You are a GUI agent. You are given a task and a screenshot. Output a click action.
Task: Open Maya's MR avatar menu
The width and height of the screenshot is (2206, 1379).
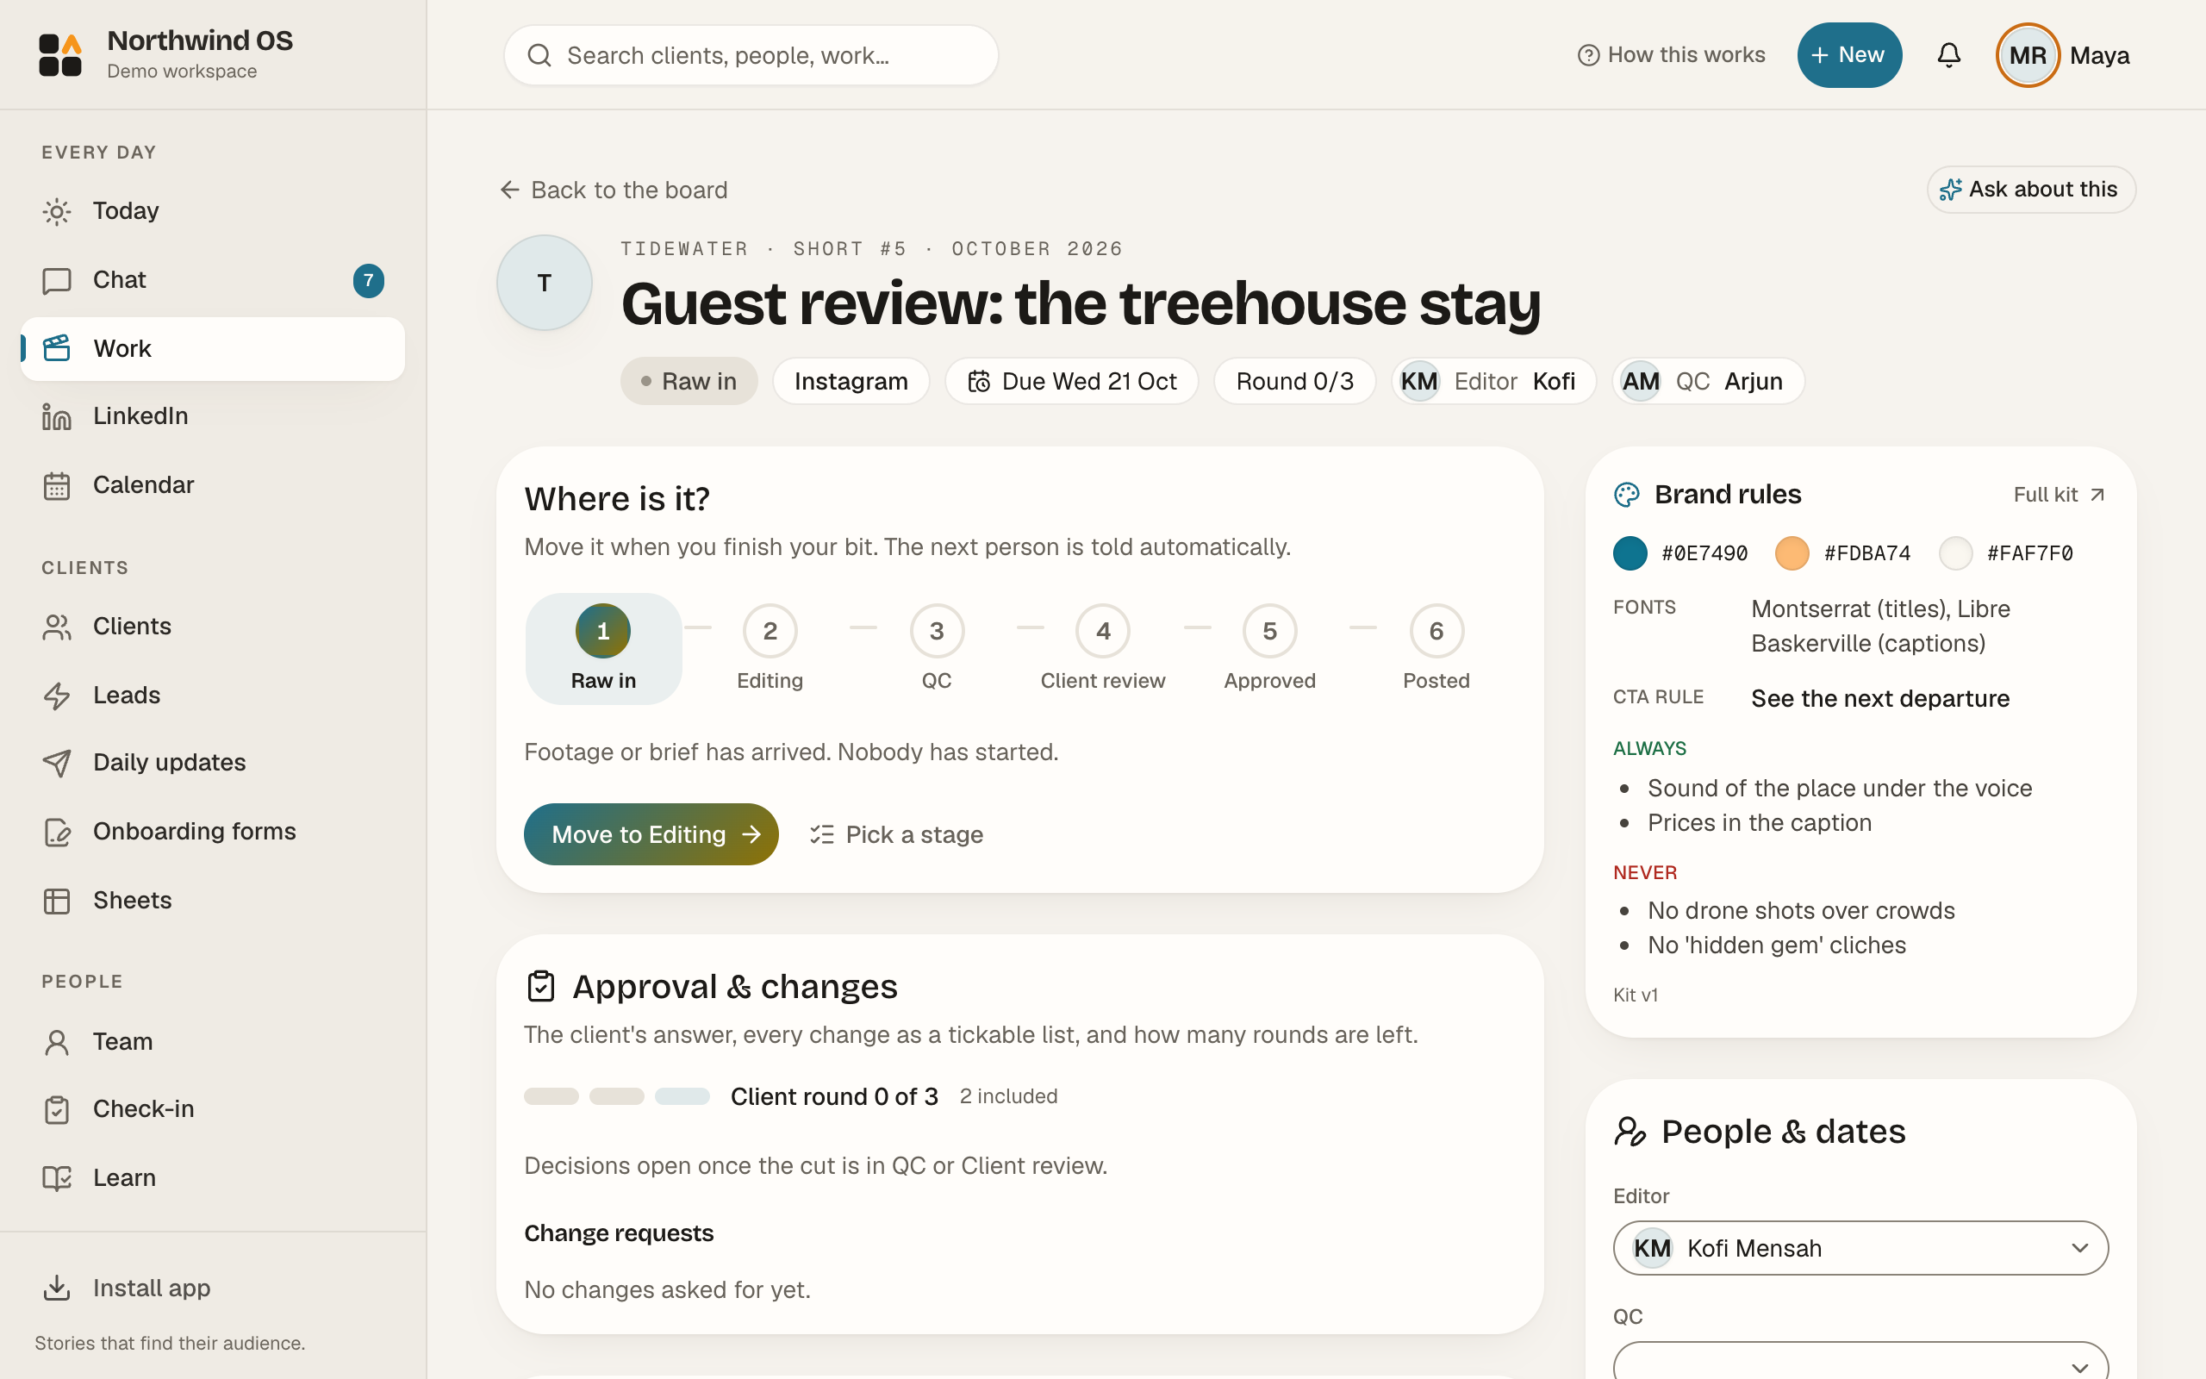click(2028, 54)
